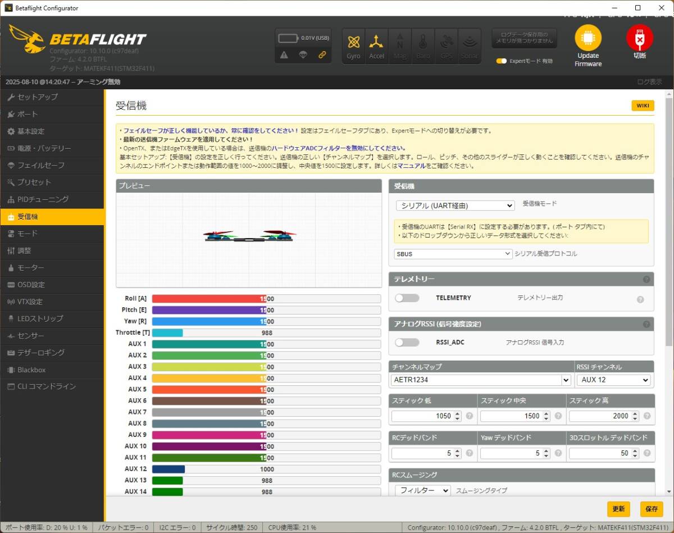Image resolution: width=674 pixels, height=533 pixels.
Task: Toggle the Expertモード switch
Action: (x=502, y=61)
